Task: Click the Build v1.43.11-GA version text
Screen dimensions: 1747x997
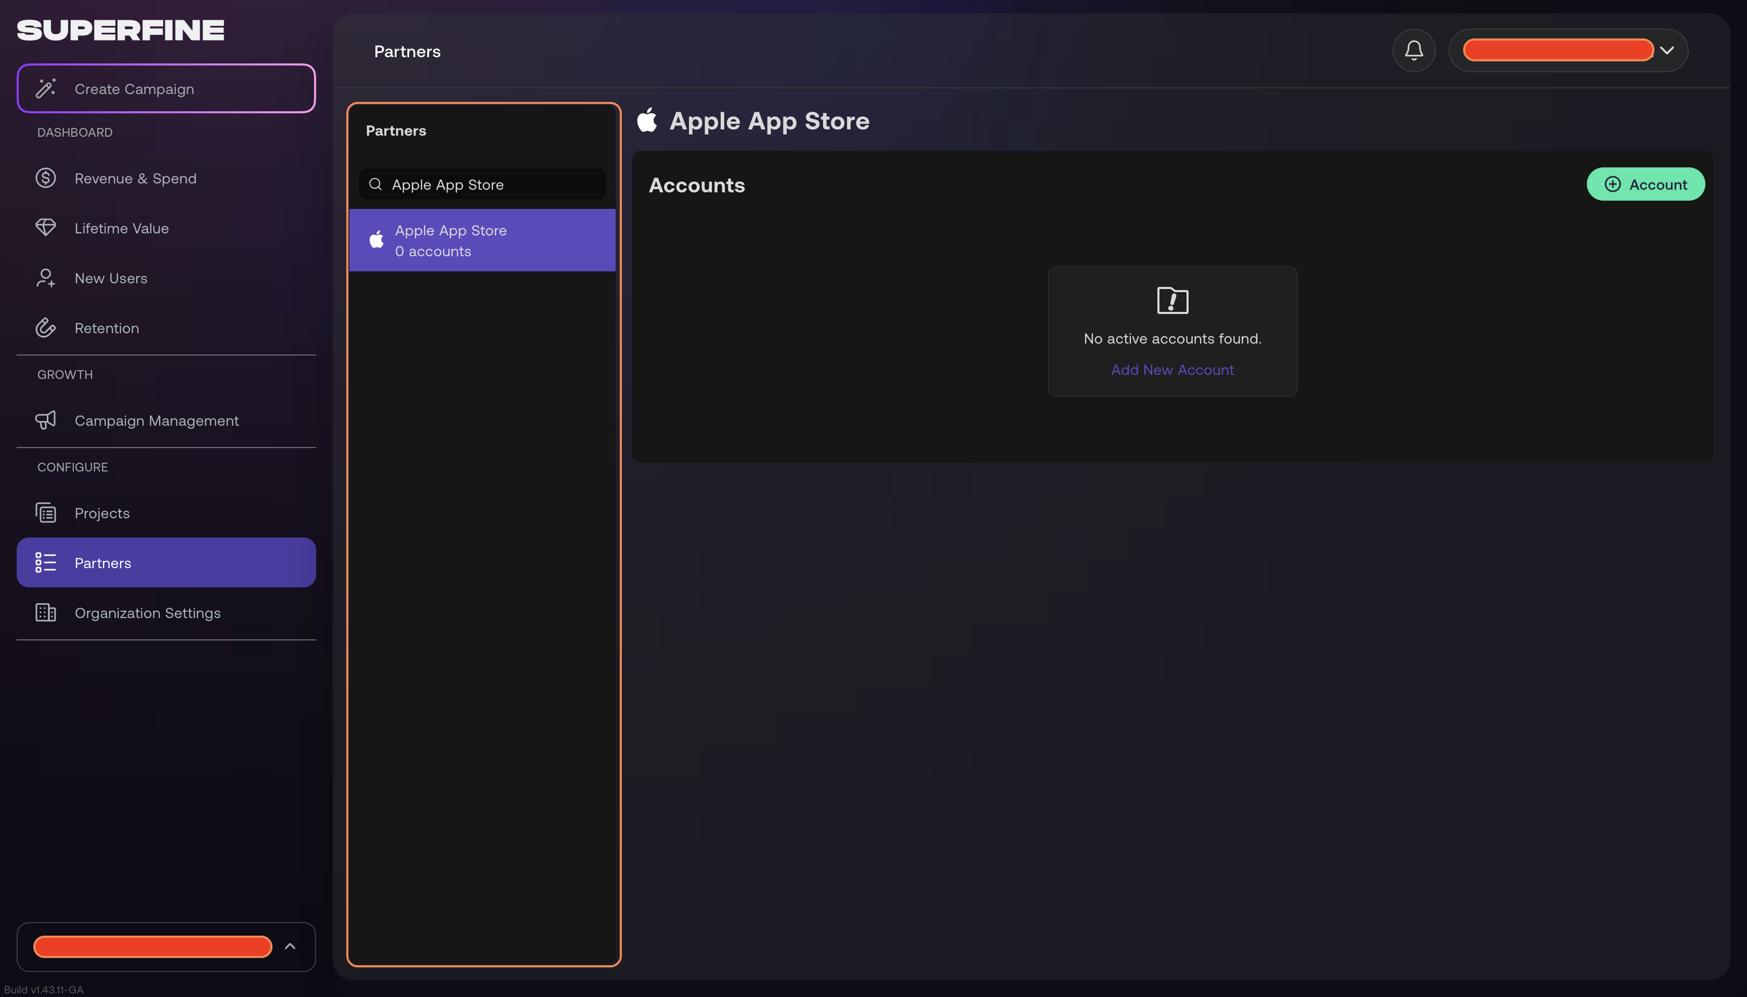Action: coord(44,990)
